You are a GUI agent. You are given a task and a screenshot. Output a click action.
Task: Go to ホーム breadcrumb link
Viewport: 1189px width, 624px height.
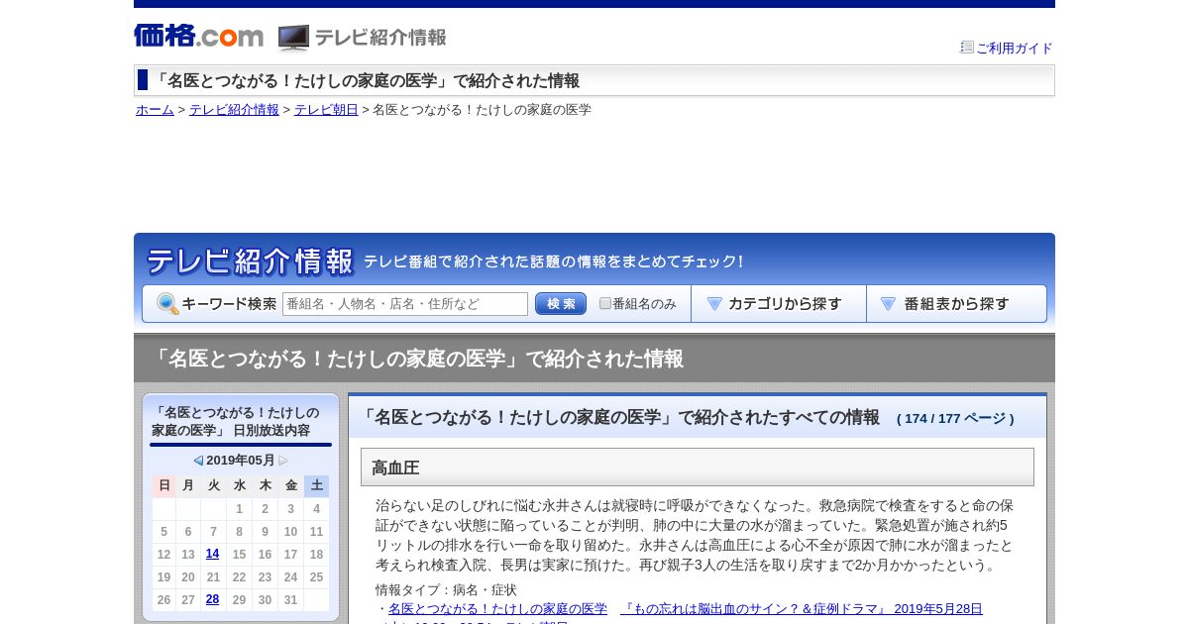[x=155, y=110]
